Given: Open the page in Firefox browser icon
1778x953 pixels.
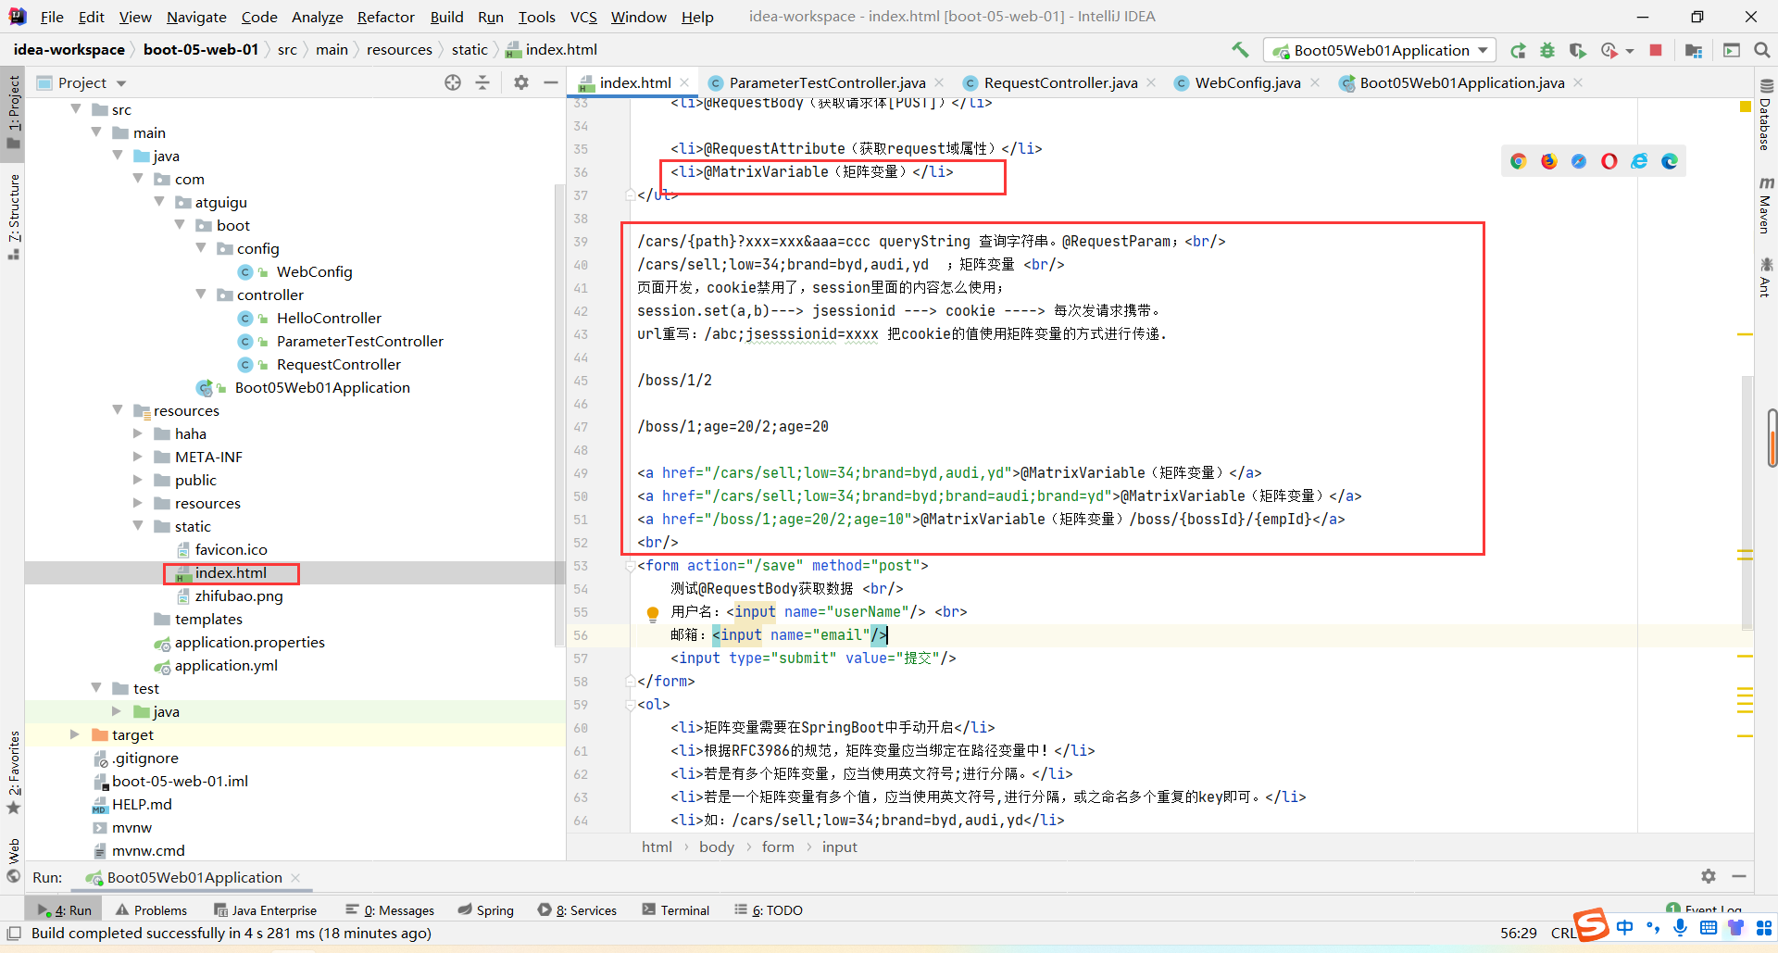Looking at the screenshot, I should pyautogui.click(x=1548, y=161).
